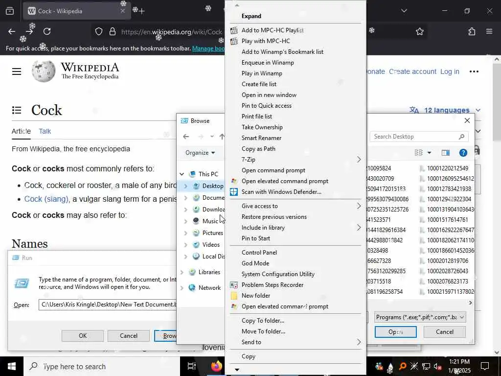Open the Firefox extensions puzzle icon
This screenshot has height=376, width=501.
tap(472, 31)
